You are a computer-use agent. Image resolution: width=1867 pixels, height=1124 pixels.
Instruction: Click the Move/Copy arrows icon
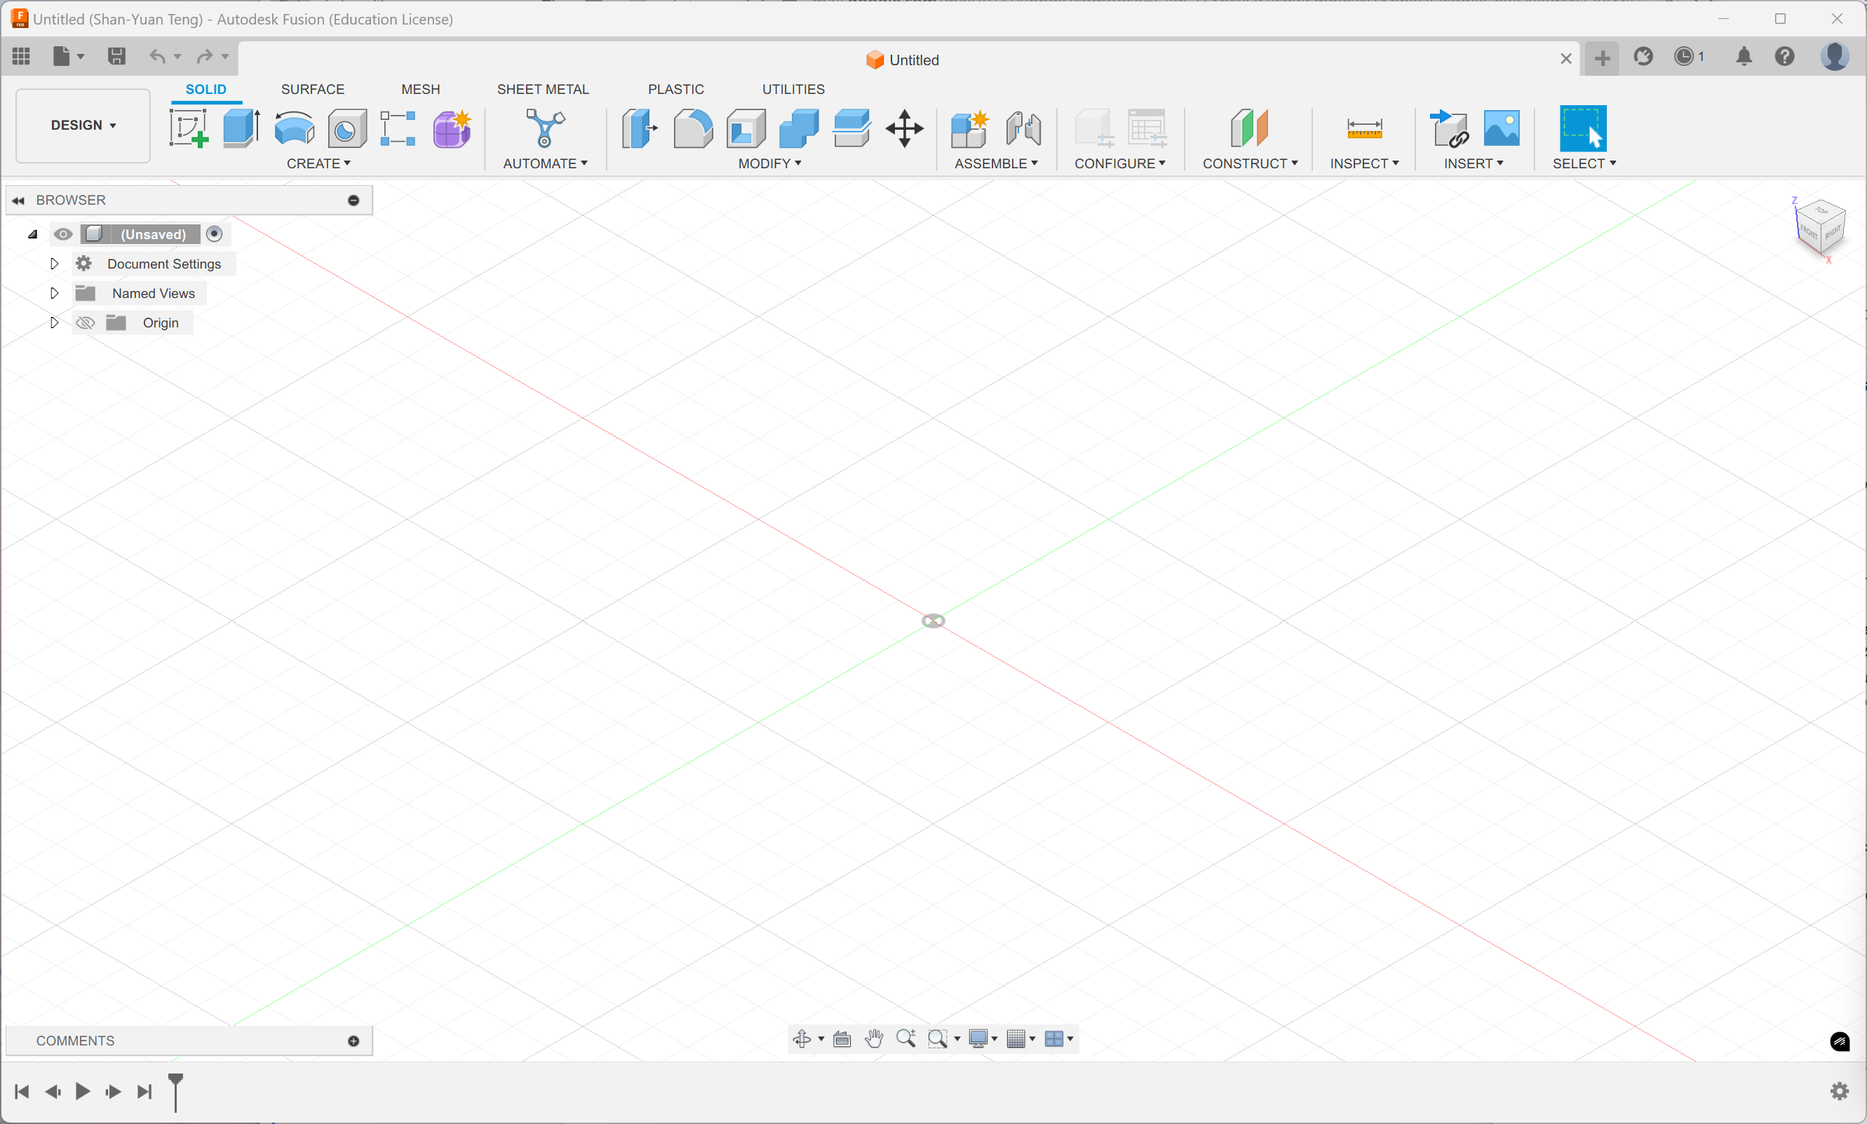(x=904, y=127)
